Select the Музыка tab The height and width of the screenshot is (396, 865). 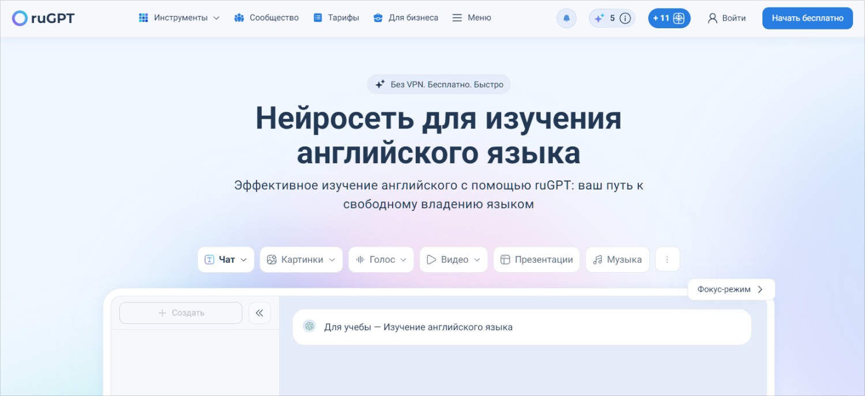(x=617, y=259)
